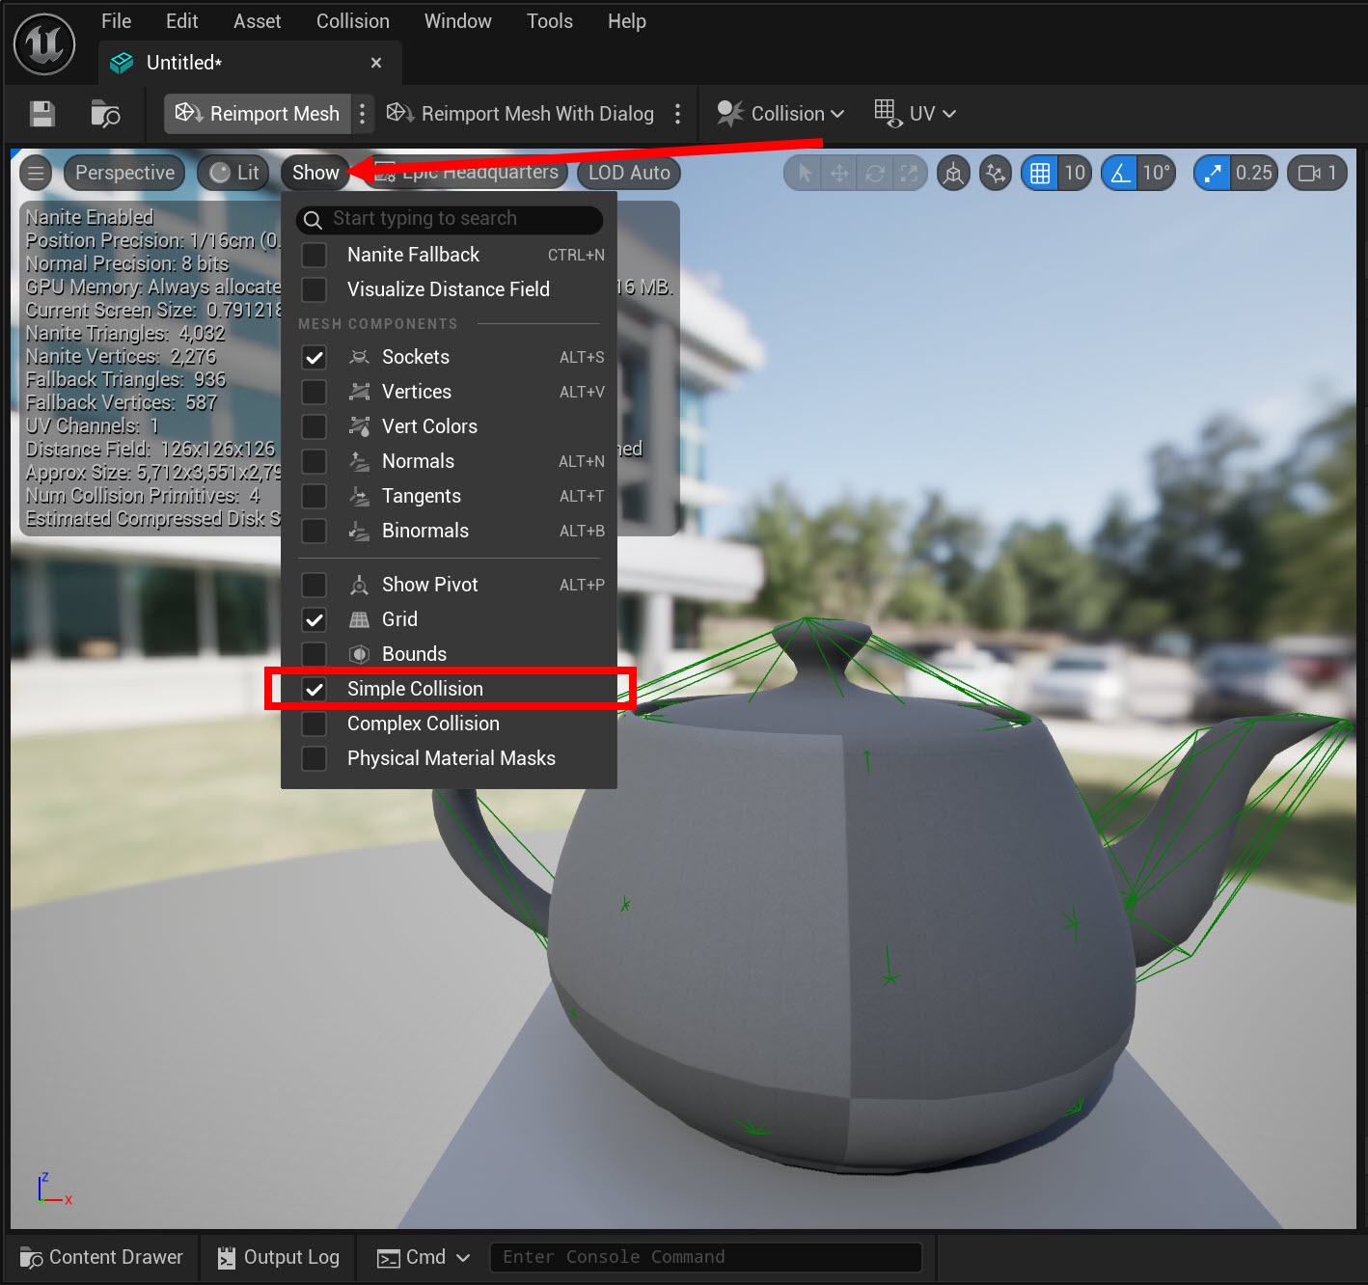Save the asset with the floppy disk icon
The image size is (1368, 1285).
[x=42, y=114]
